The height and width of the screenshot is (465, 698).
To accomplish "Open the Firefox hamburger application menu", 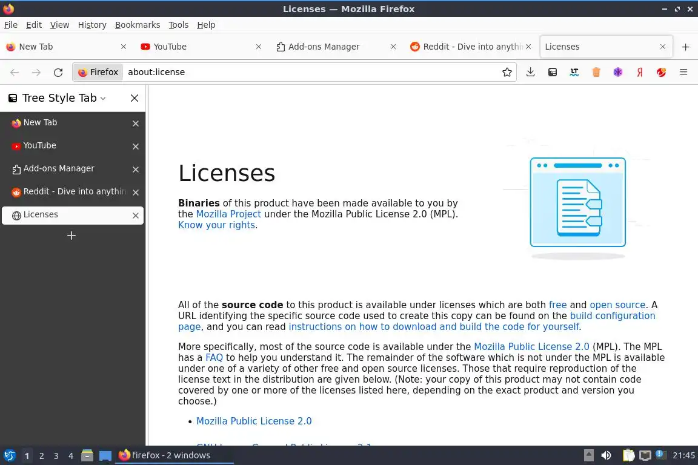I will [x=683, y=72].
